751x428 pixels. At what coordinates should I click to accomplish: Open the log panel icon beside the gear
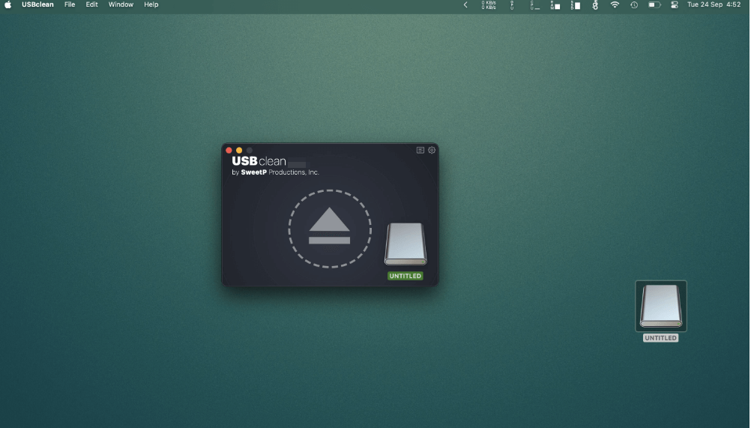coord(420,151)
